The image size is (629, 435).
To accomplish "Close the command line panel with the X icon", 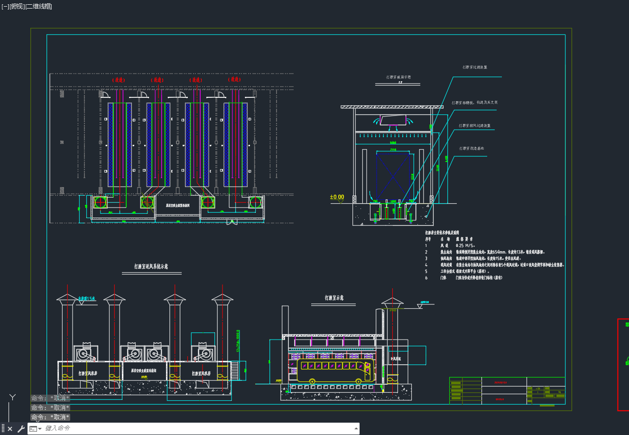I will pos(10,429).
